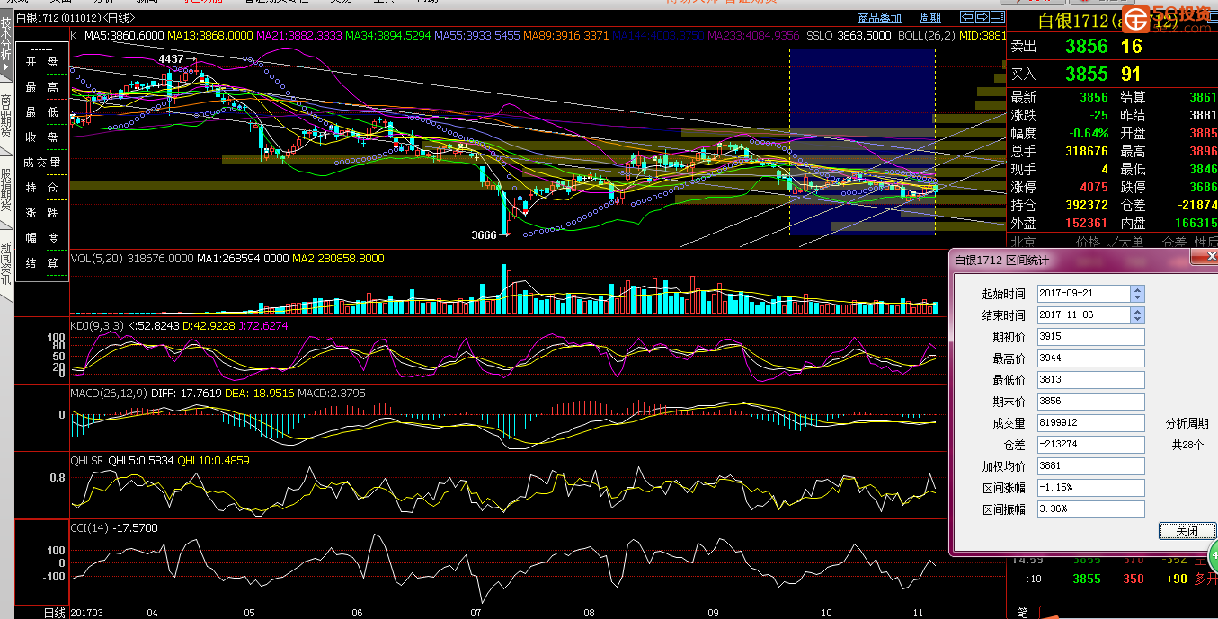The width and height of the screenshot is (1218, 619).
Task: Select 最低 in the field list
Action: click(42, 112)
